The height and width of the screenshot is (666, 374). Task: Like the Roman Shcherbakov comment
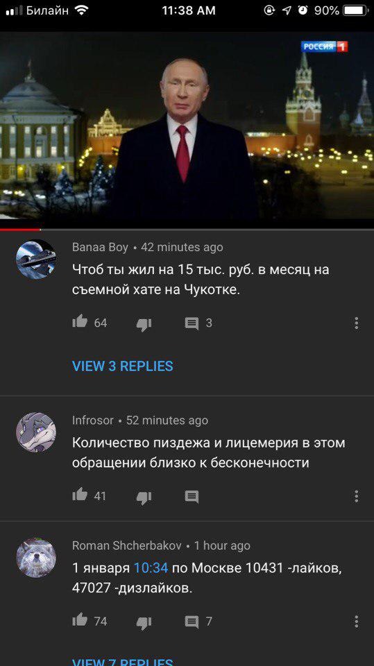[80, 620]
